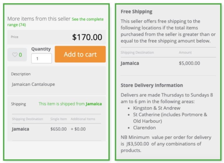Viewport: 224px width, 163px height.
Task: Click the wishlist count number 0
Action: 20,55
